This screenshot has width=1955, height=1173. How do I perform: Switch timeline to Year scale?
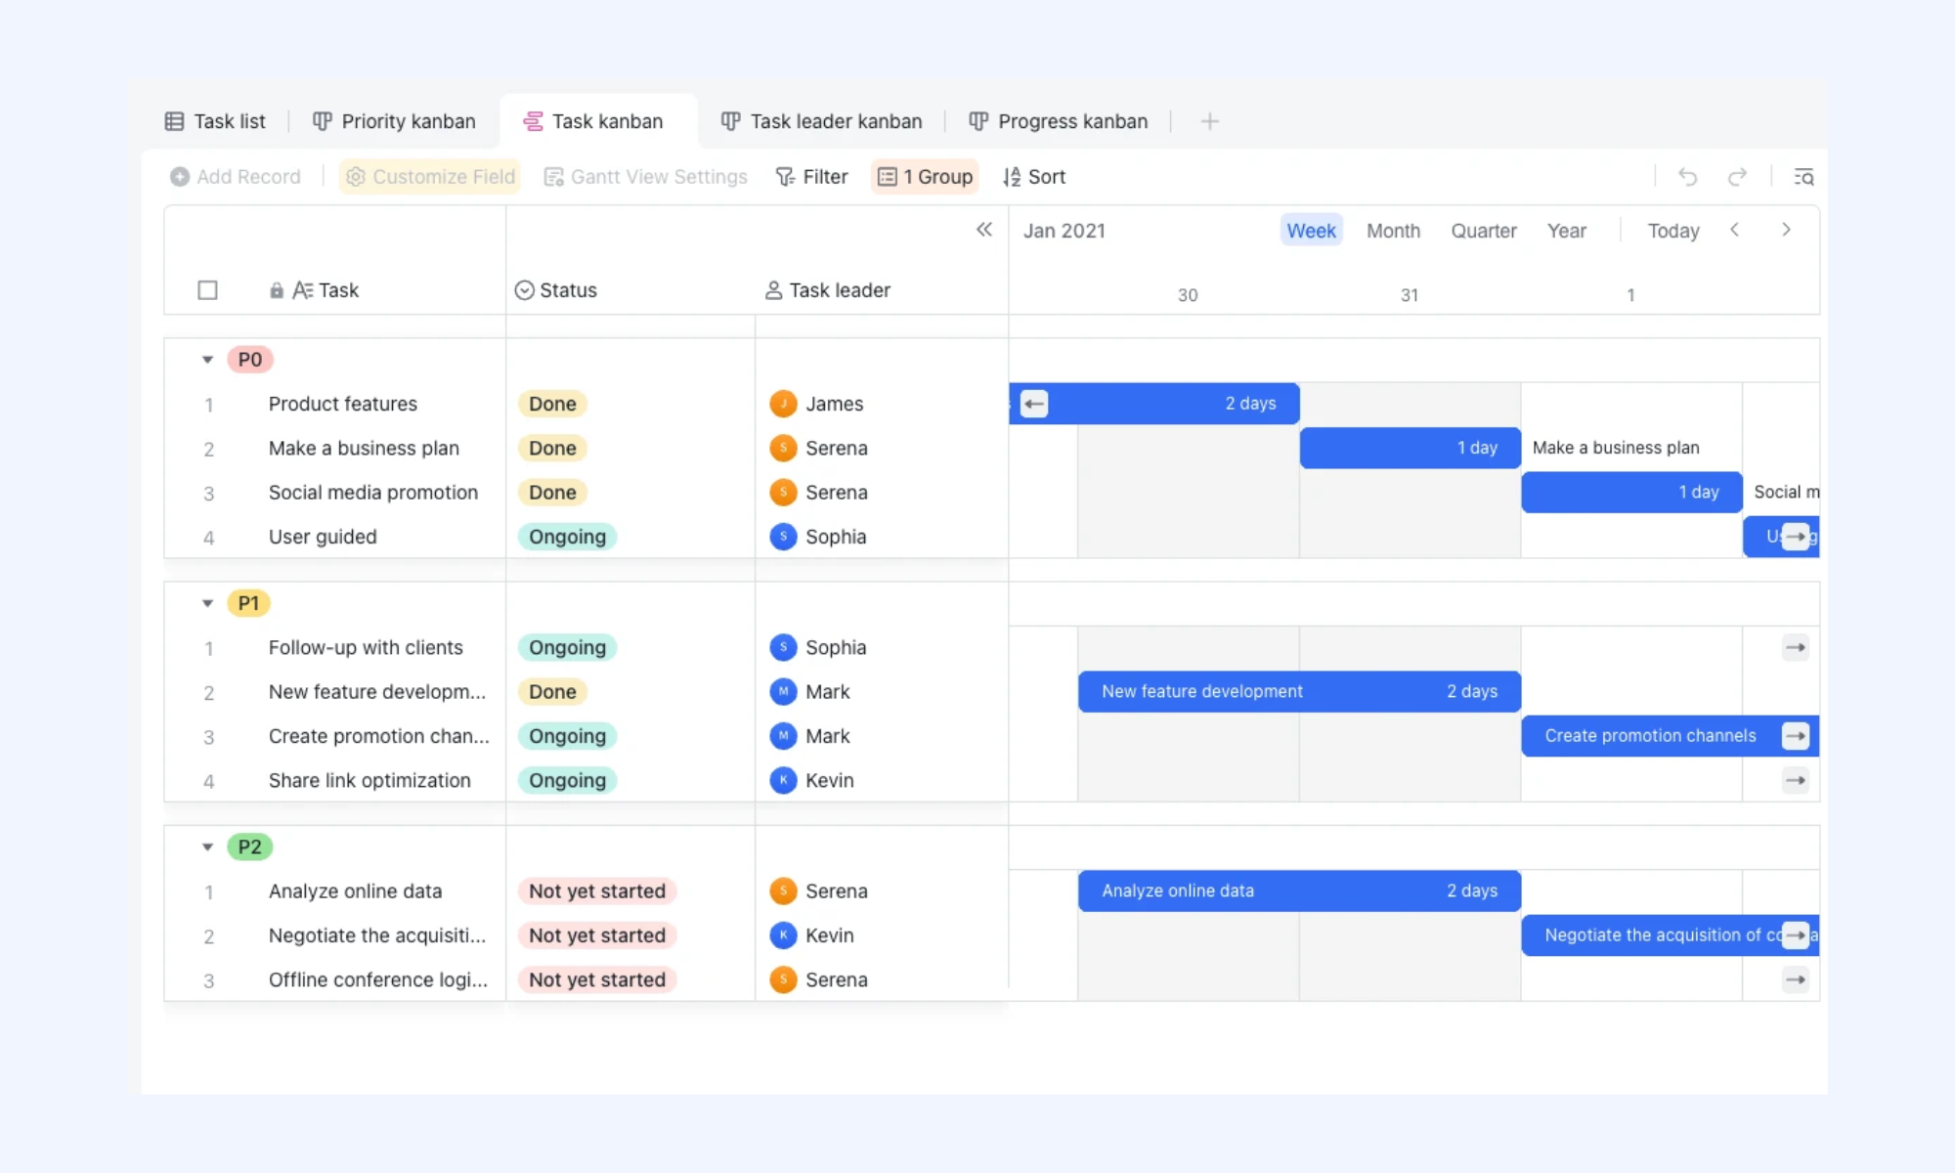(1566, 231)
